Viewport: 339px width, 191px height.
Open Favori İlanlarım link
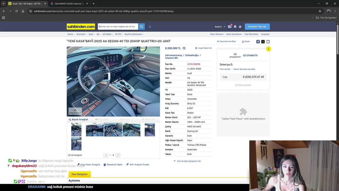point(217,34)
